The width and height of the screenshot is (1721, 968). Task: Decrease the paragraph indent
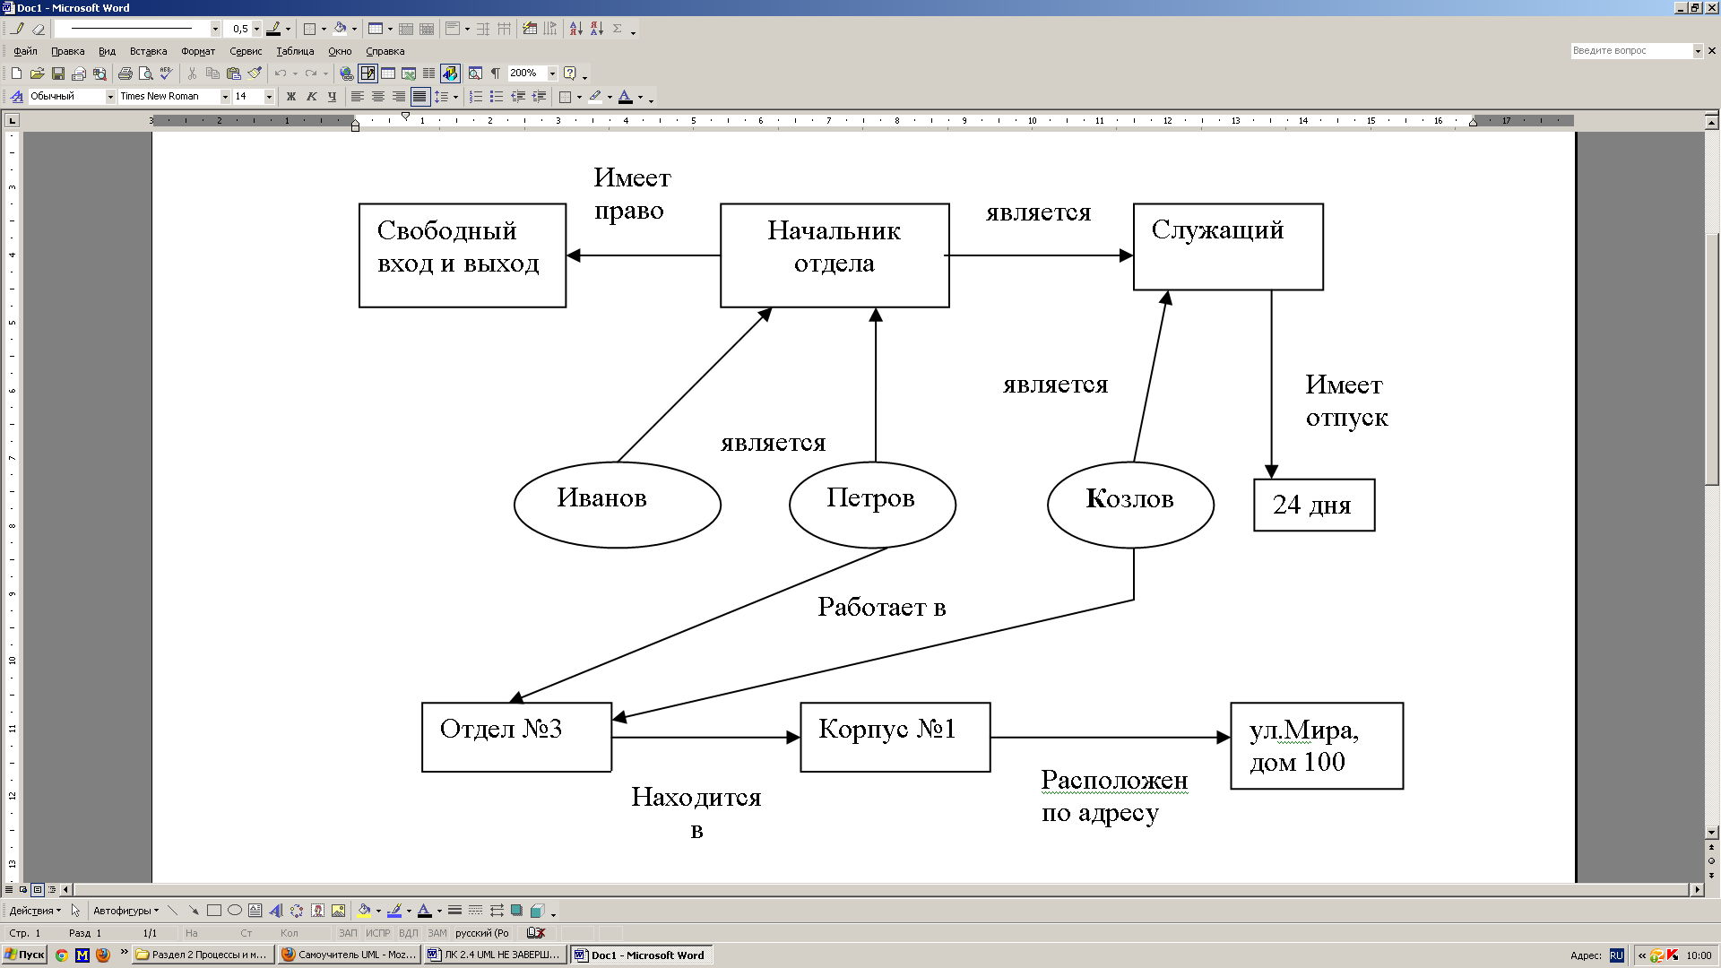pyautogui.click(x=518, y=97)
